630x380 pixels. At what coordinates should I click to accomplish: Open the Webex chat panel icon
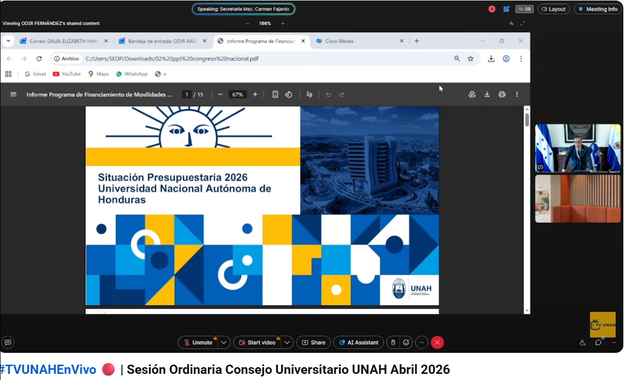click(x=598, y=343)
